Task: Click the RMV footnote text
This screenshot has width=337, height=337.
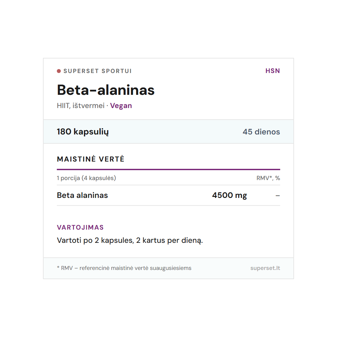Action: 126,268
